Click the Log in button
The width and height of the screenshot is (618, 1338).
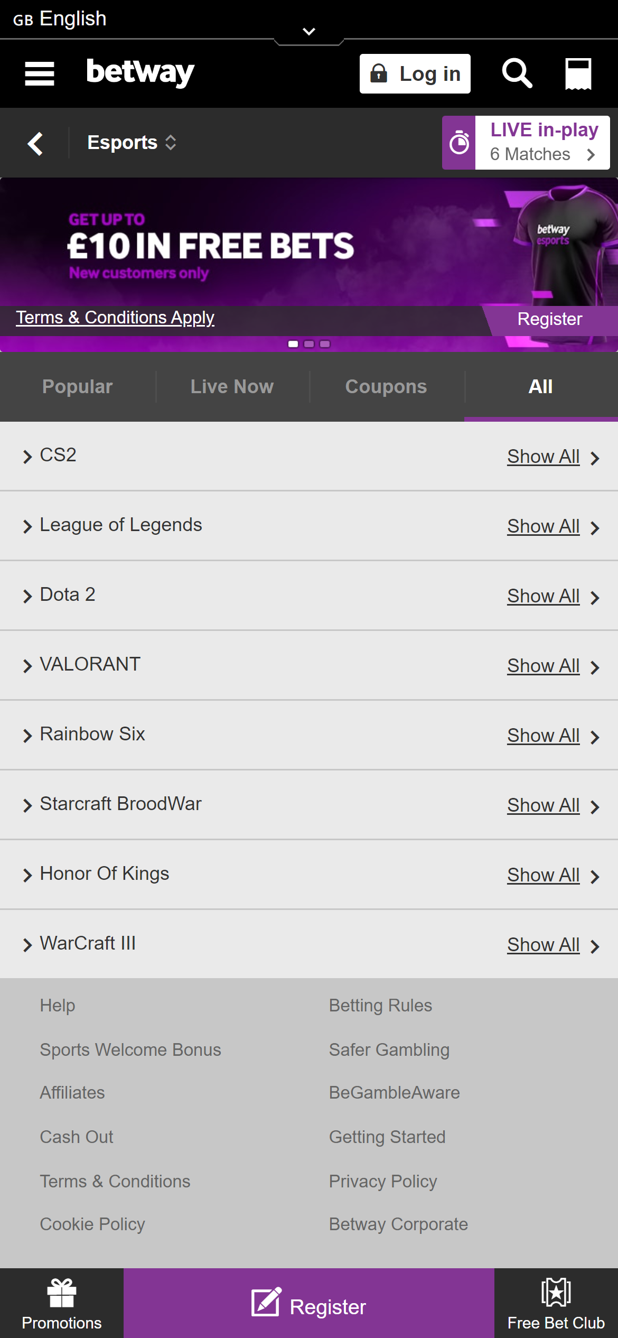pos(415,74)
